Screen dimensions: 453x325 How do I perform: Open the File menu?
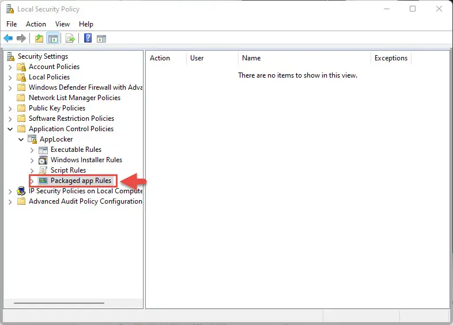[x=12, y=24]
